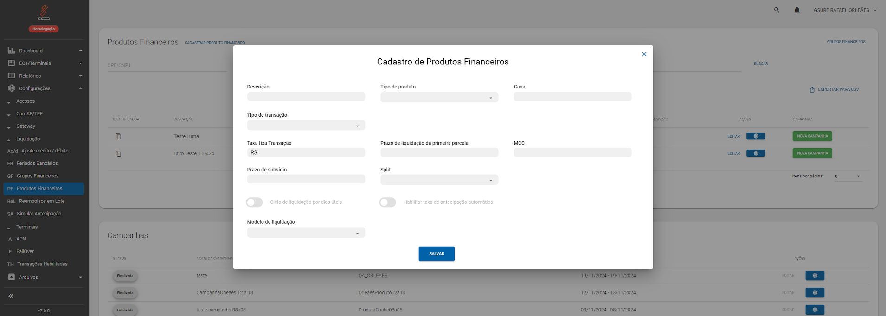Open Feriados Bancários menu item

[44, 163]
